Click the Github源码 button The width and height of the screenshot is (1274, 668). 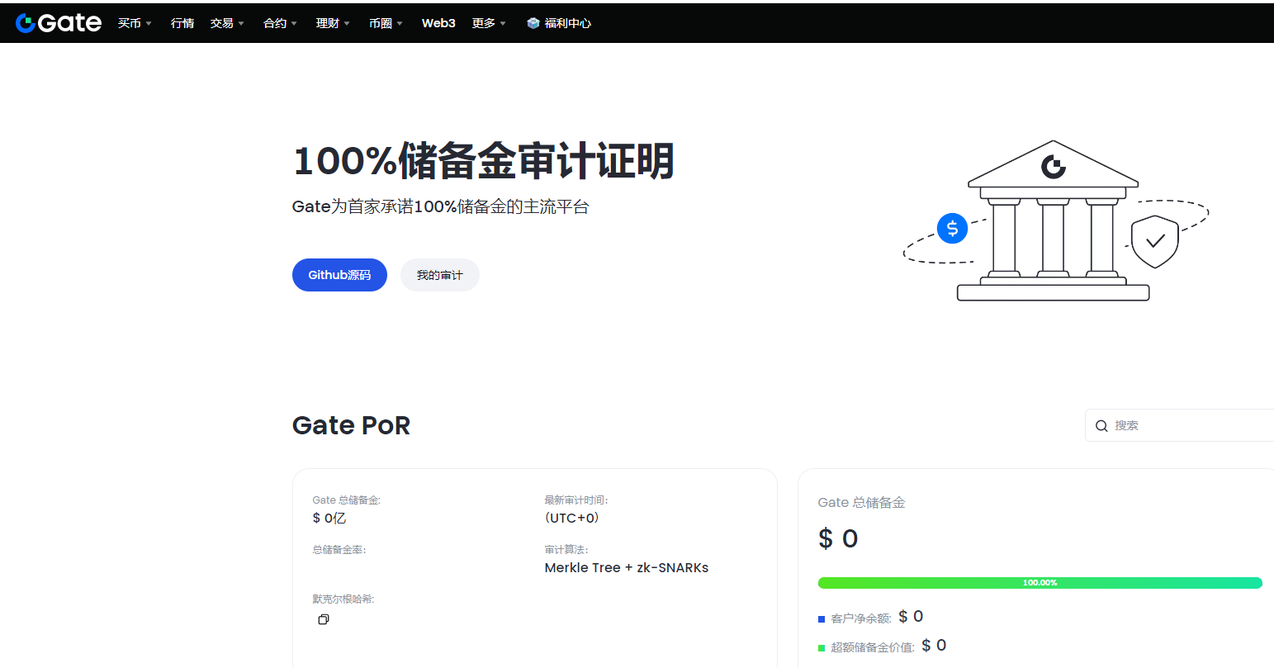339,275
